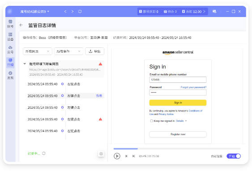Screen dimensions: 252x171
Task: Play the recorded session video
Action: pyautogui.click(x=117, y=156)
